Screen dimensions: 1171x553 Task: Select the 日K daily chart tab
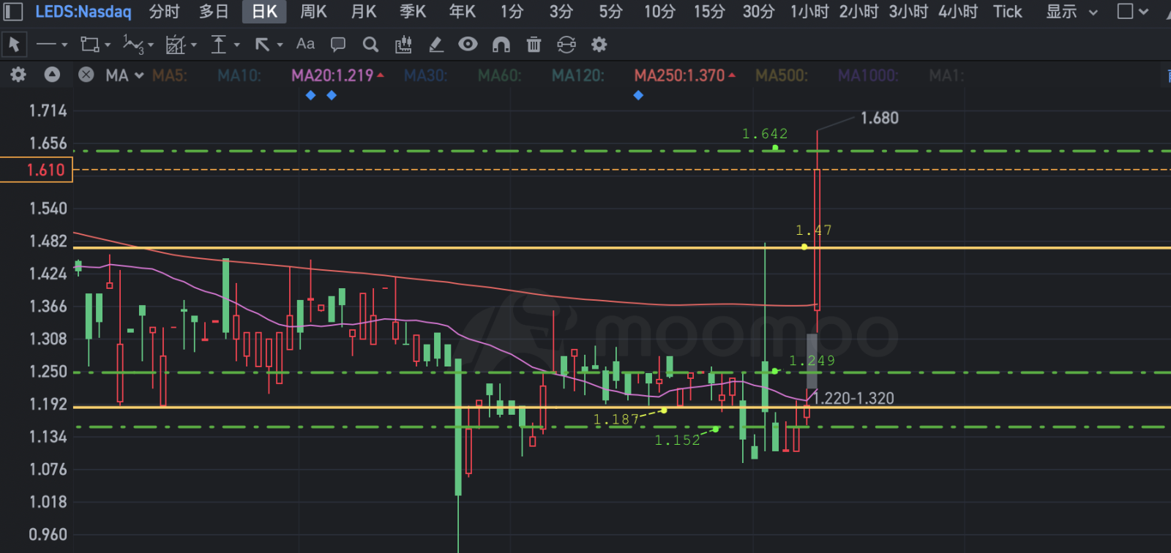[264, 12]
